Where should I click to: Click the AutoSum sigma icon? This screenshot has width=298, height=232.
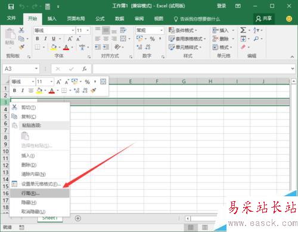point(243,30)
